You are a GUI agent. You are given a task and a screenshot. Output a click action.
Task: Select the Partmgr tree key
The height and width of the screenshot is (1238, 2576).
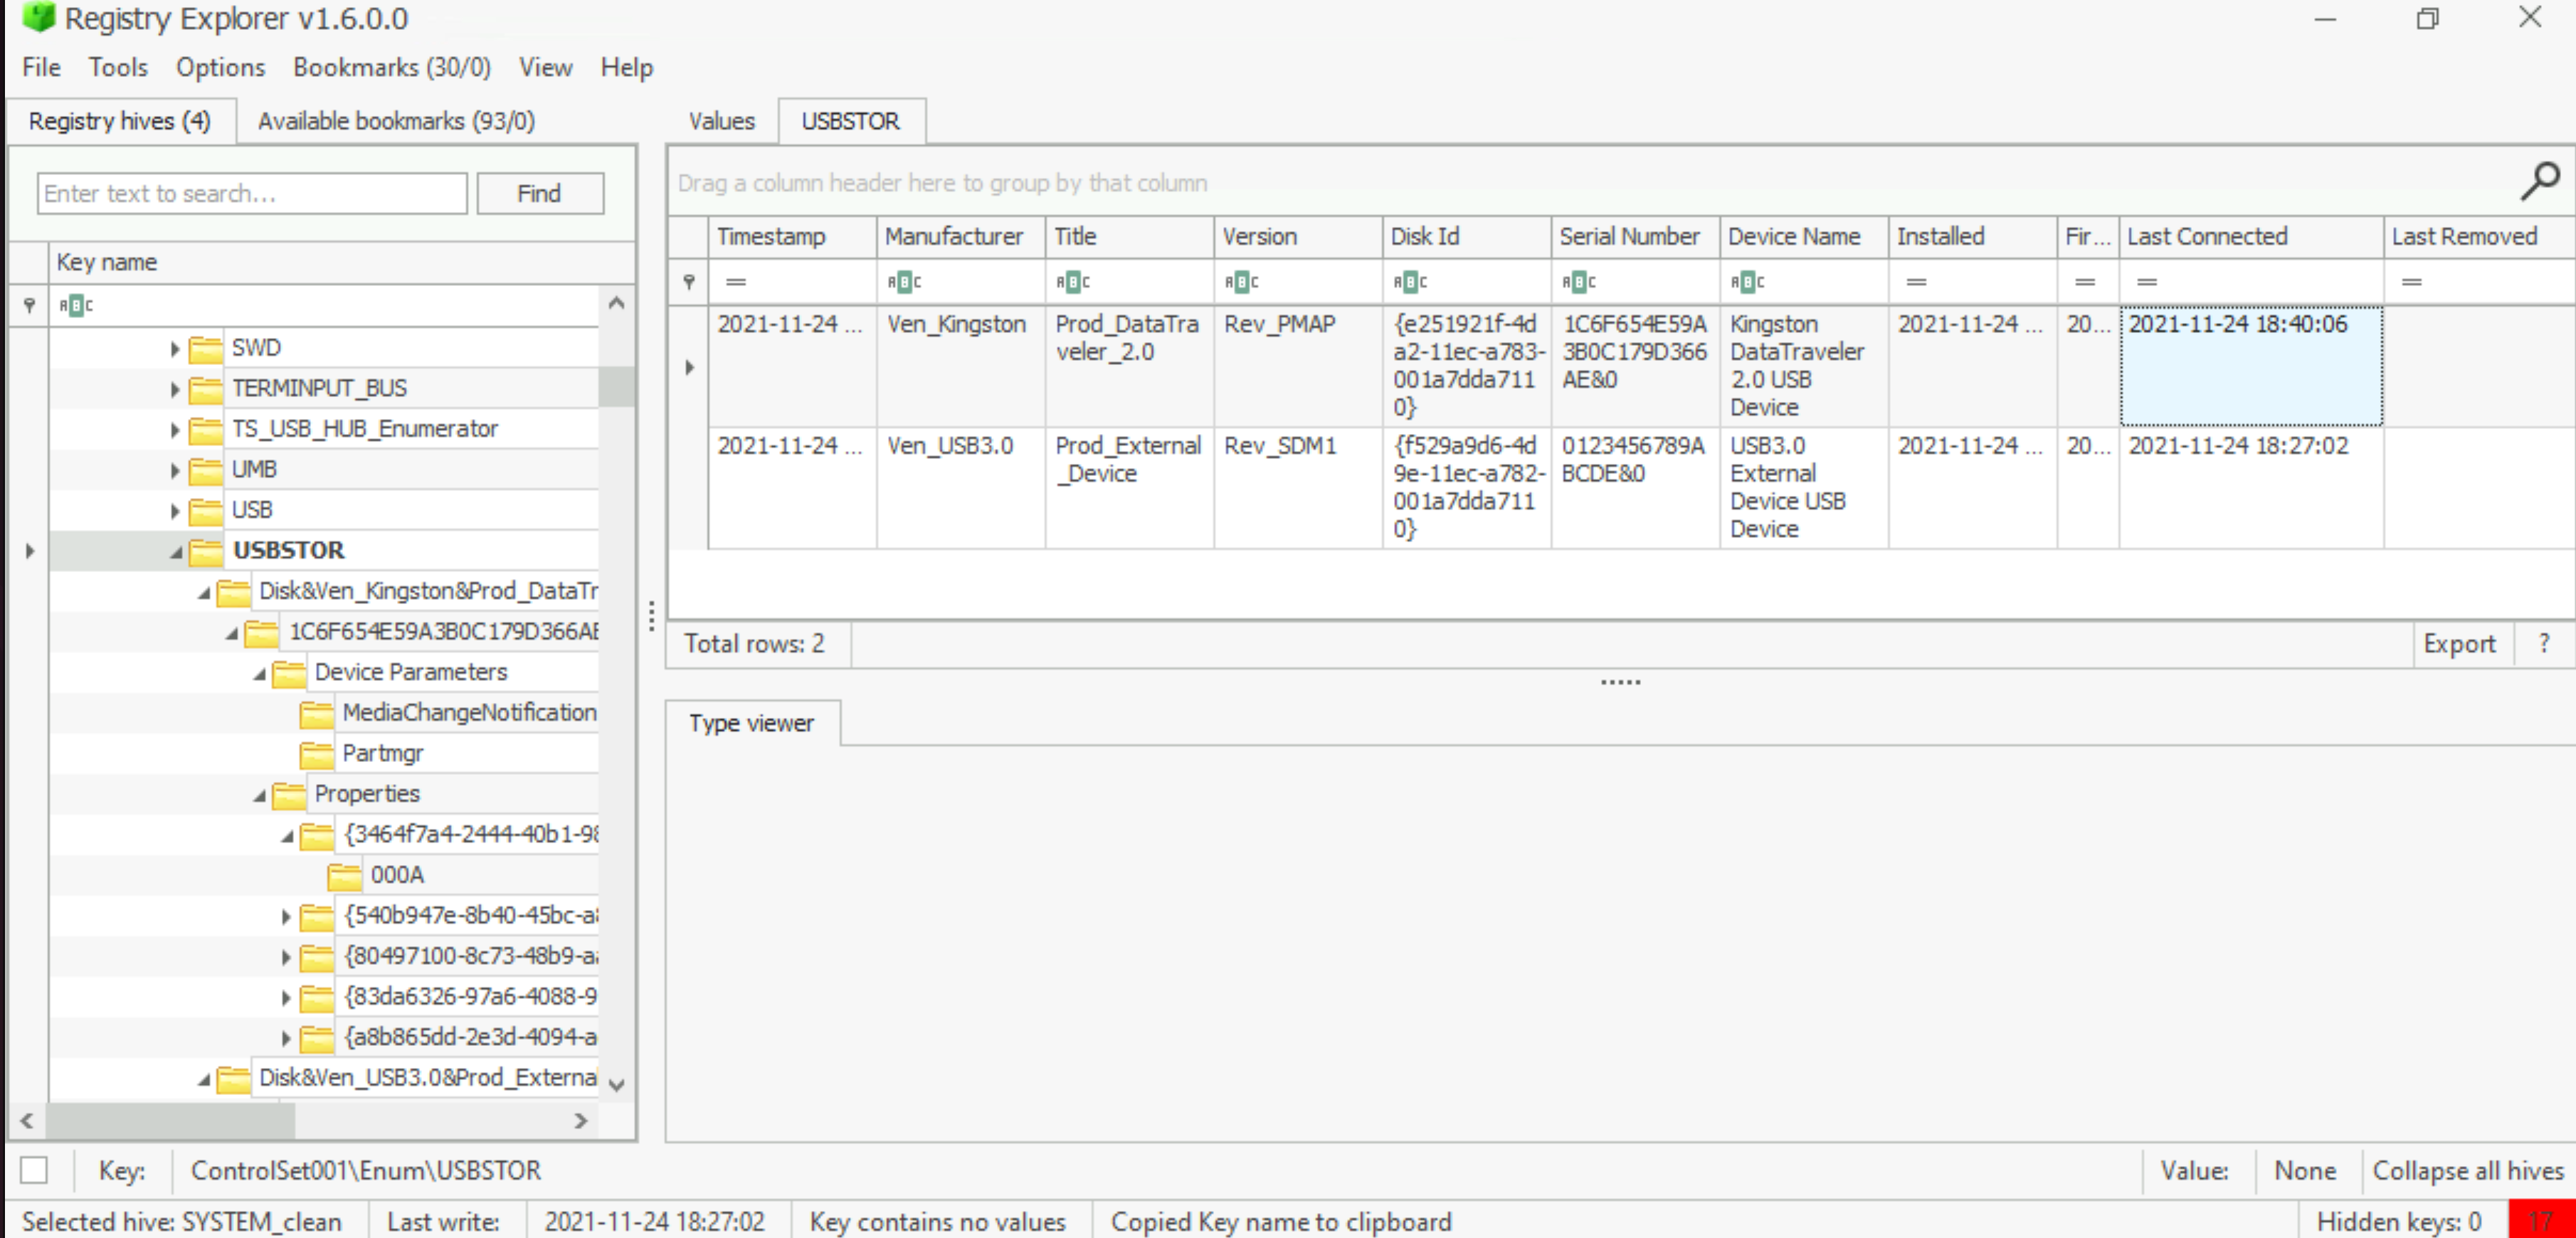pyautogui.click(x=383, y=753)
